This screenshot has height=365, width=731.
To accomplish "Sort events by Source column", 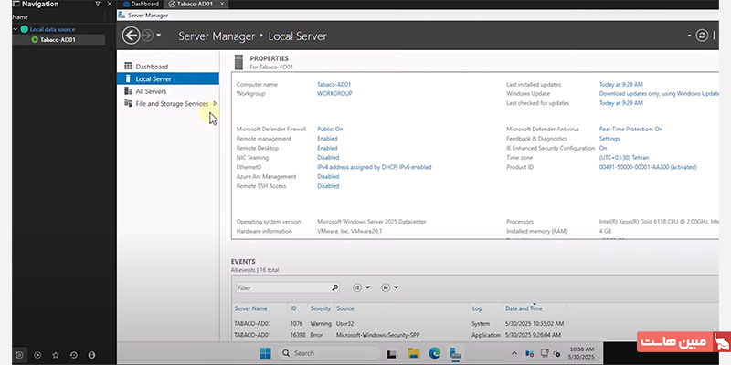I will click(345, 308).
